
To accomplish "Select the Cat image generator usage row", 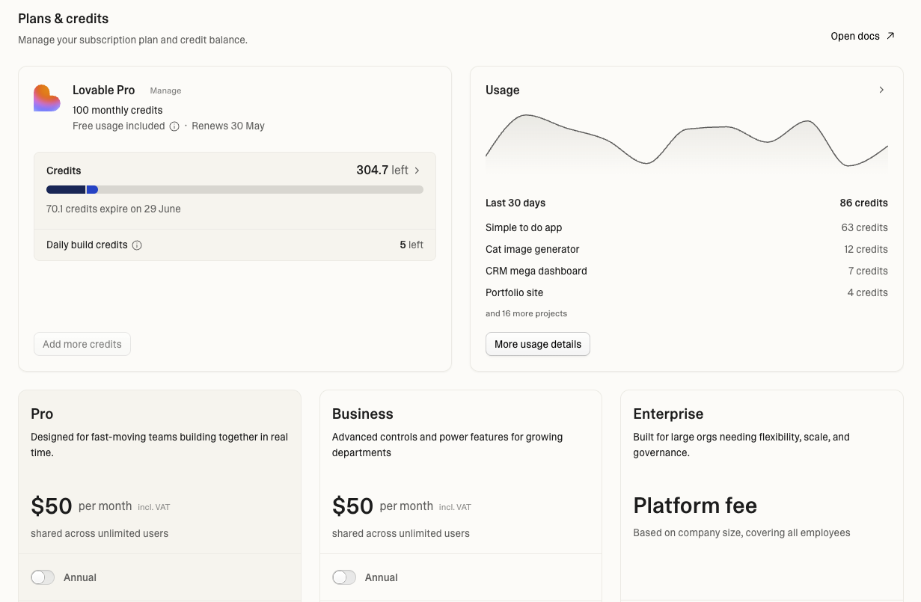I will coord(687,249).
